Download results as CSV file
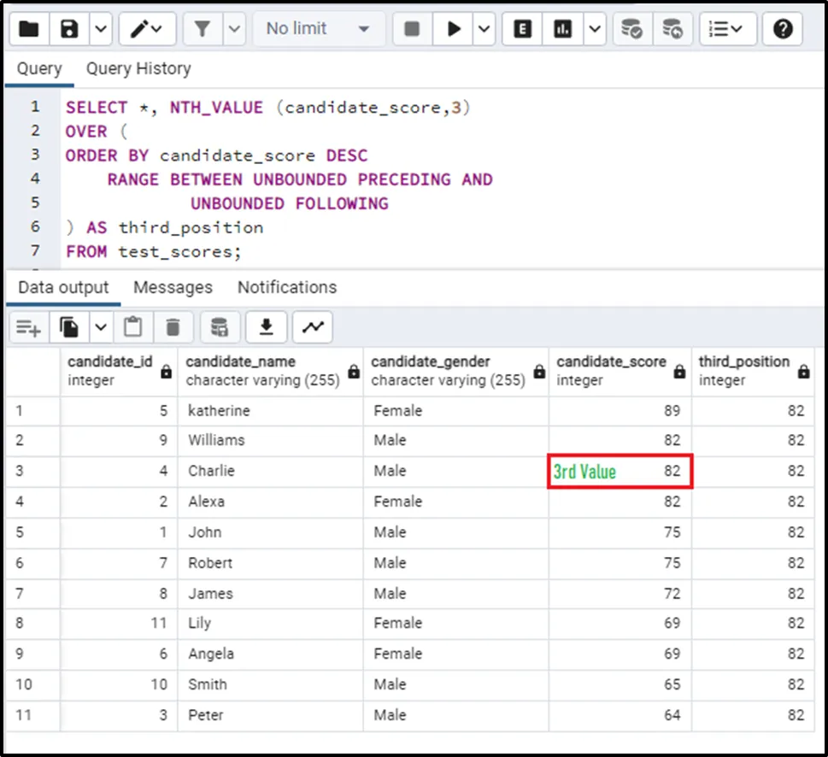Image resolution: width=828 pixels, height=757 pixels. point(267,326)
